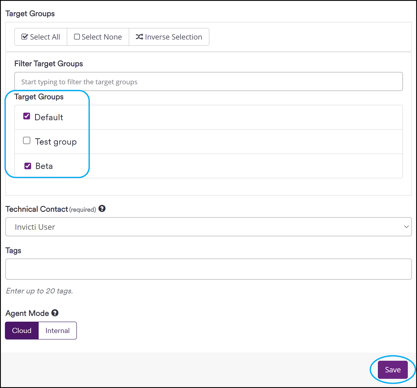Uncheck the Default target group
This screenshot has width=417, height=388.
pyautogui.click(x=26, y=116)
